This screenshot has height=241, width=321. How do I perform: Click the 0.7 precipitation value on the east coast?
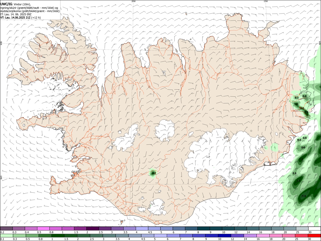point(297,98)
